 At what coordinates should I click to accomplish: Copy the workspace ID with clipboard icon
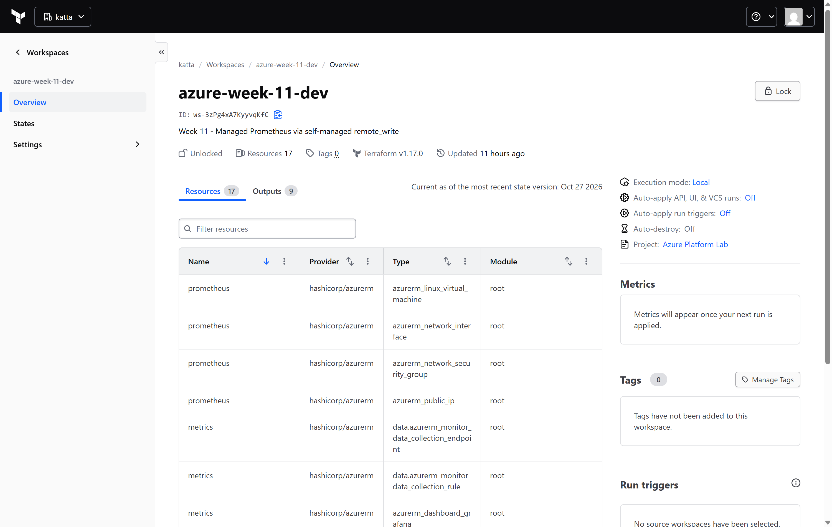pyautogui.click(x=278, y=115)
